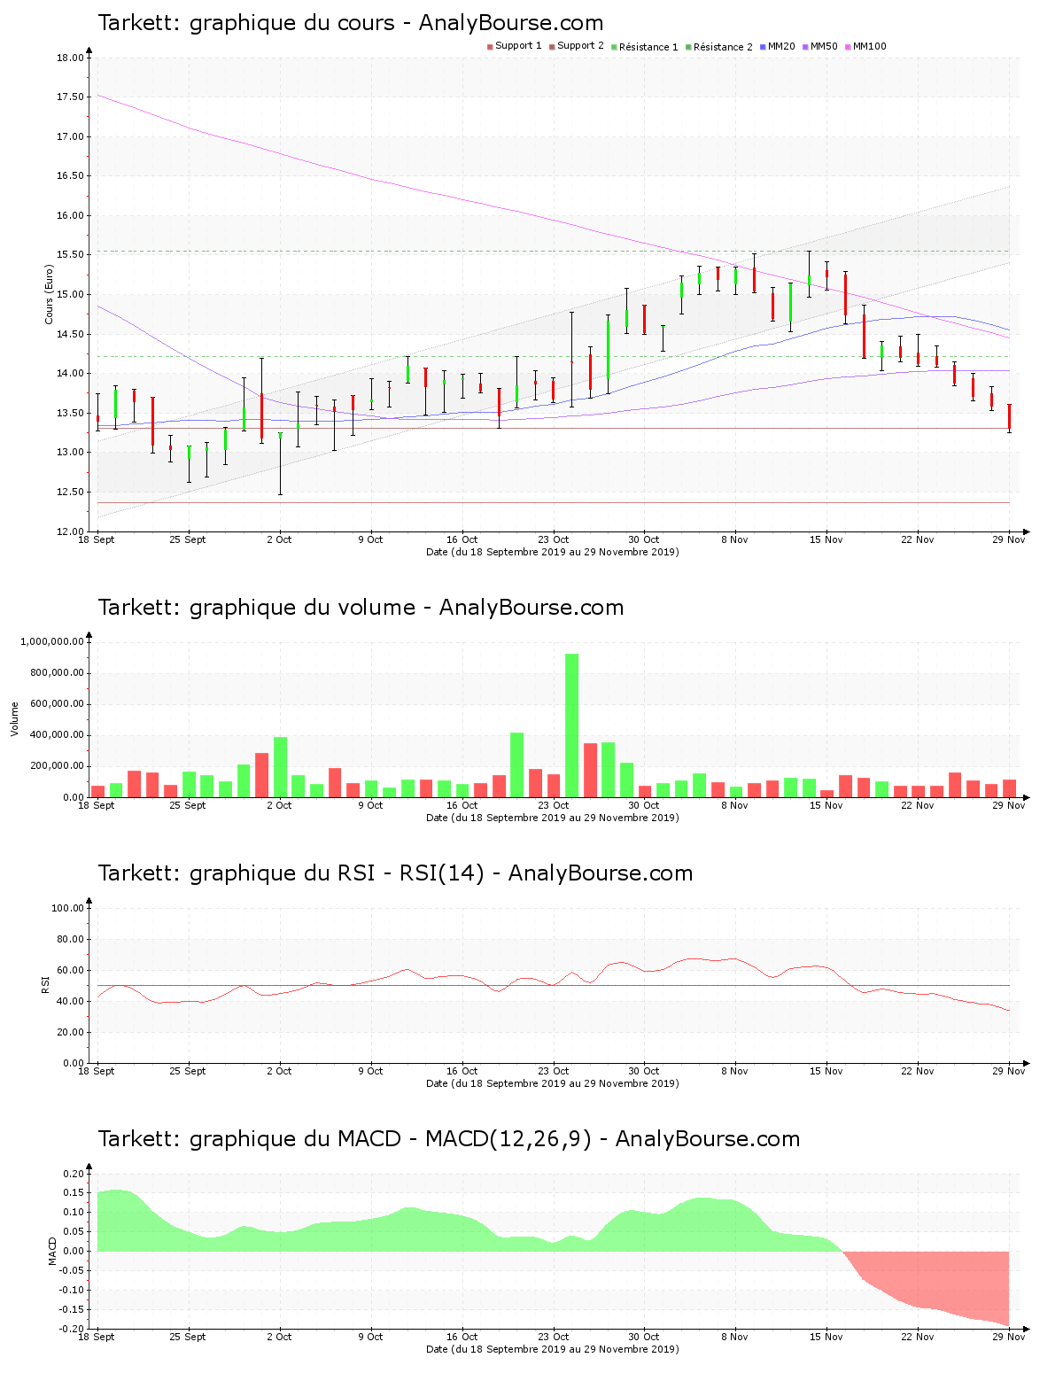Screen dimensions: 1063x1373
Task: Click the -0.20 value on MACD axis
Action: click(x=72, y=1329)
